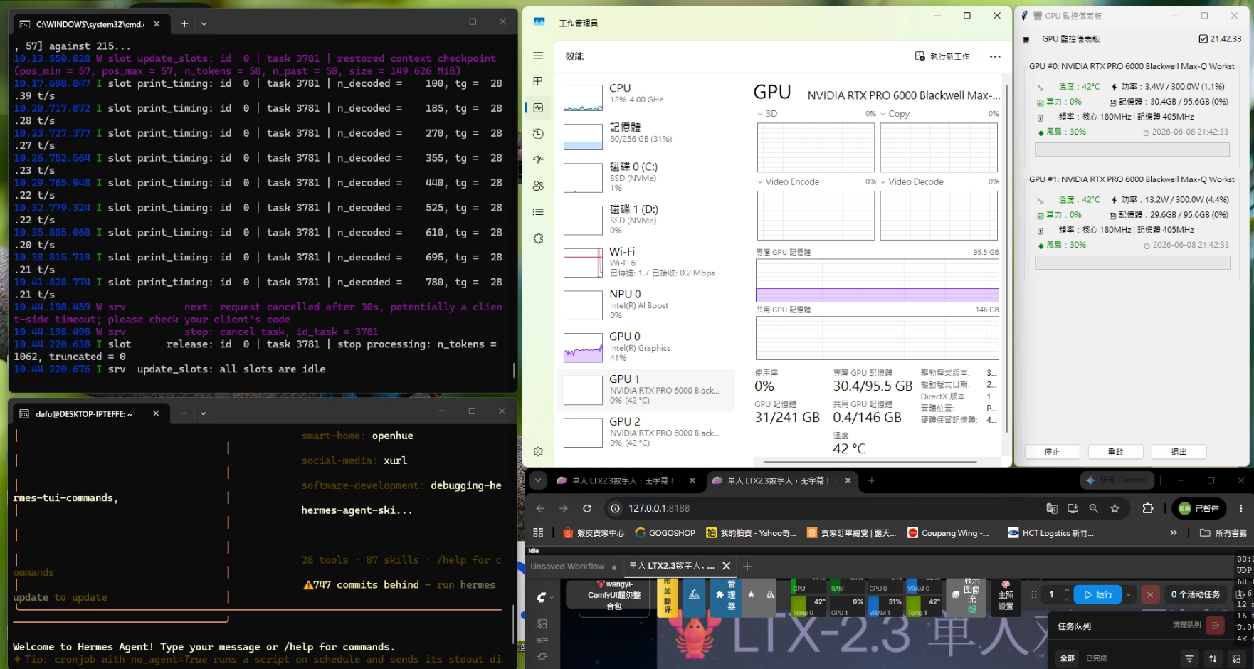Viewport: 1254px width, 669px height.
Task: Select the dafu@DESKTOP-IPTEFFE terminal tab
Action: pyautogui.click(x=89, y=413)
